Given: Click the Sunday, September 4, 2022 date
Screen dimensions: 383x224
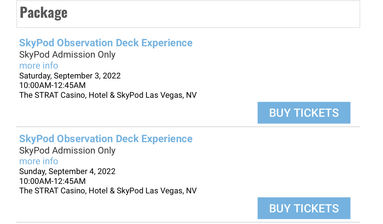Looking at the screenshot, I should tap(67, 171).
